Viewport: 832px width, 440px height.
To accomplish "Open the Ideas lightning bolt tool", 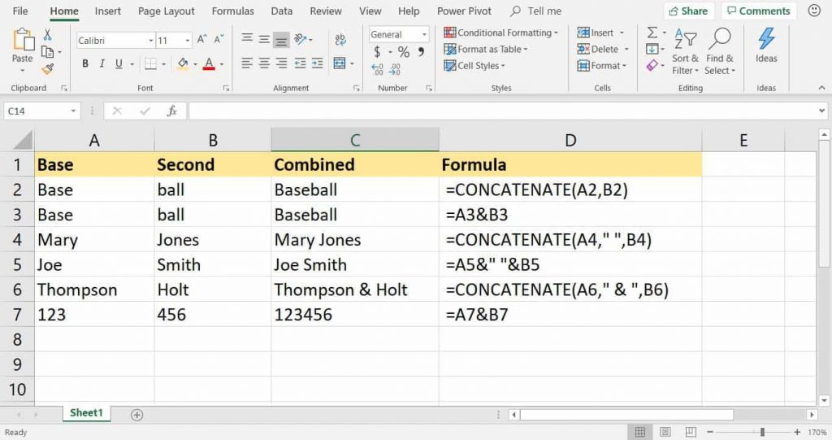I will tap(766, 46).
